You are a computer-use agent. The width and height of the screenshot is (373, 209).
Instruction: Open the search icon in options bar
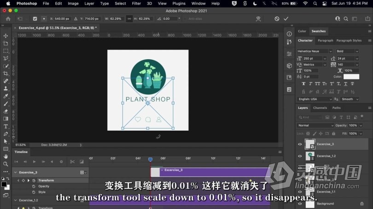(x=346, y=19)
